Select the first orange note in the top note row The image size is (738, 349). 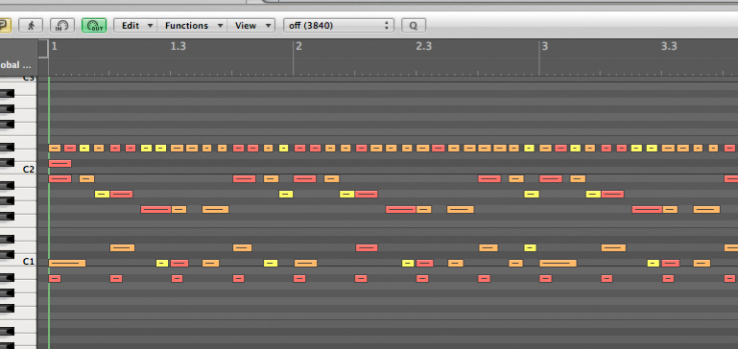click(x=55, y=149)
